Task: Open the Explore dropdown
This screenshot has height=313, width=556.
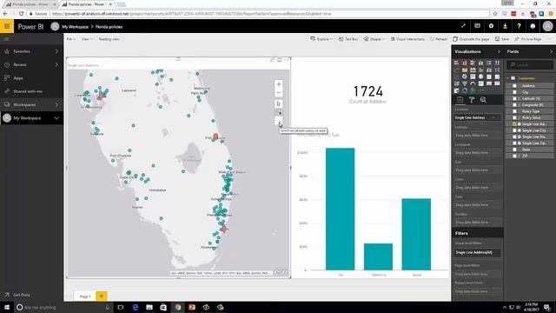Action: click(321, 39)
